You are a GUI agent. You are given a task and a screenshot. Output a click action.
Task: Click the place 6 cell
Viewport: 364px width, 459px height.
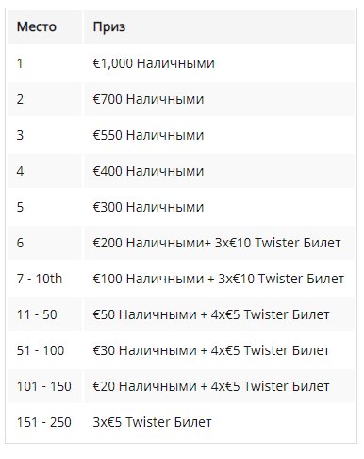44,243
